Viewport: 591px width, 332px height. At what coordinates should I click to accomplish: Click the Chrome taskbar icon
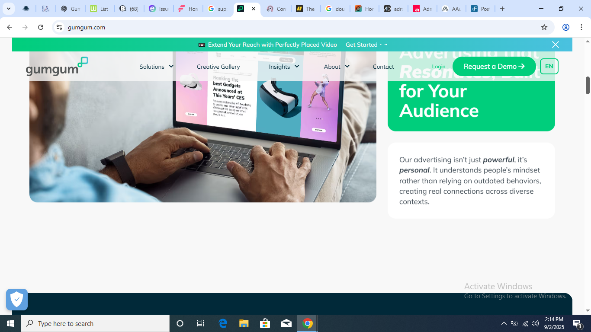(308, 323)
